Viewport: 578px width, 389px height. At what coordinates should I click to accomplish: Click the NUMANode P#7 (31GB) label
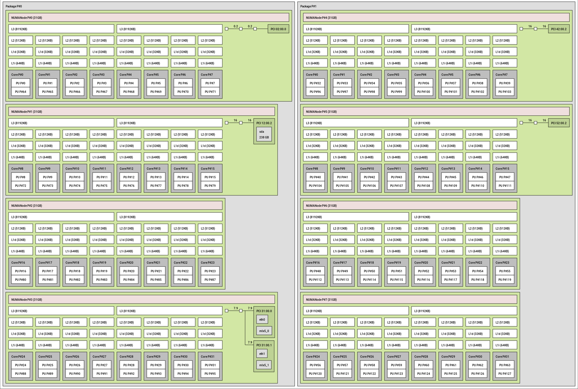[x=321, y=300]
